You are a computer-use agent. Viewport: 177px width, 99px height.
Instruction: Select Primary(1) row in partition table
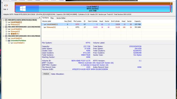(92, 27)
